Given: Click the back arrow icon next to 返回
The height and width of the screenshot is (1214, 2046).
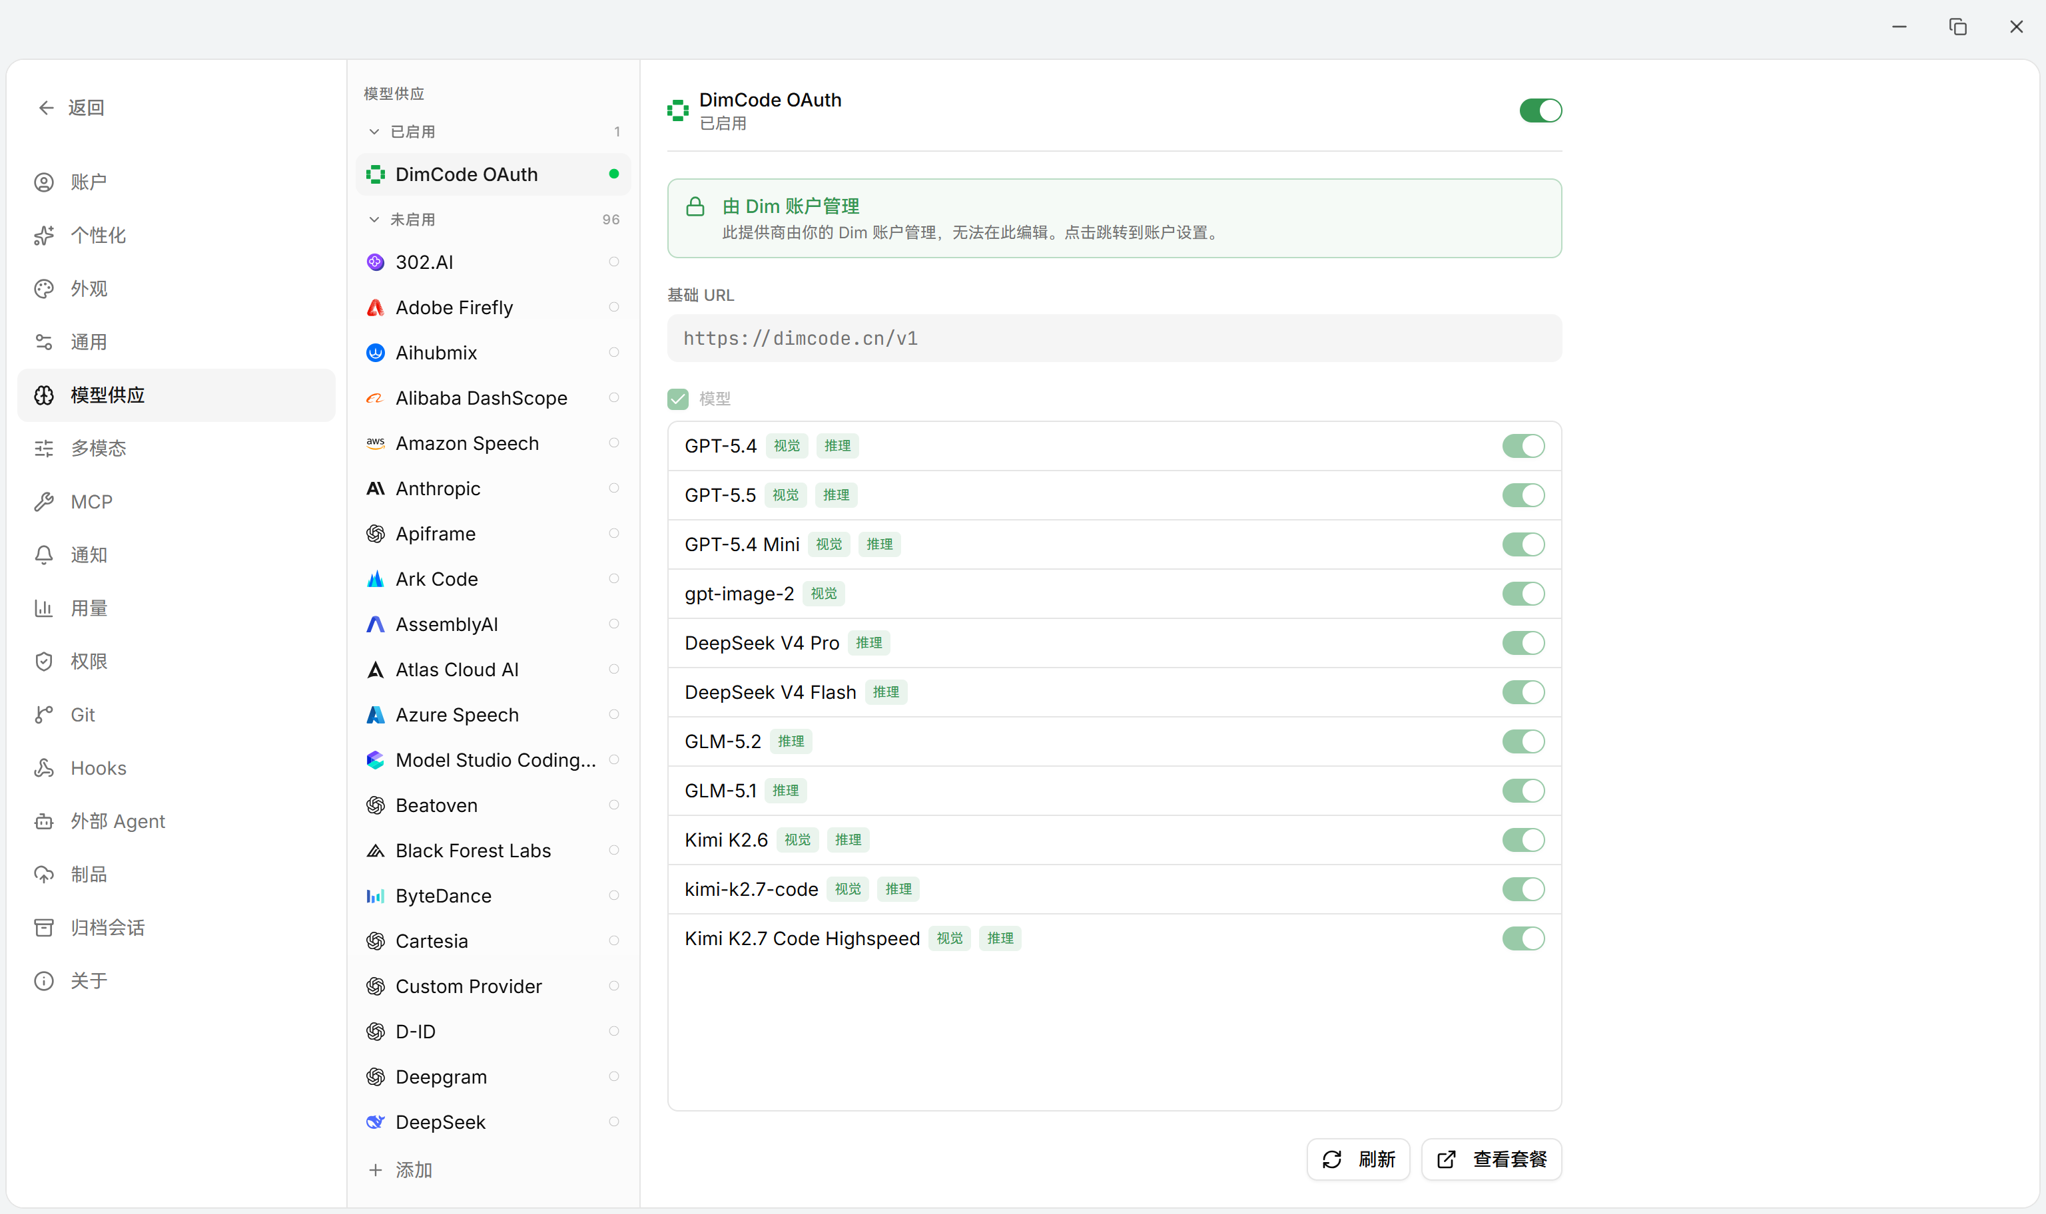Looking at the screenshot, I should (46, 108).
